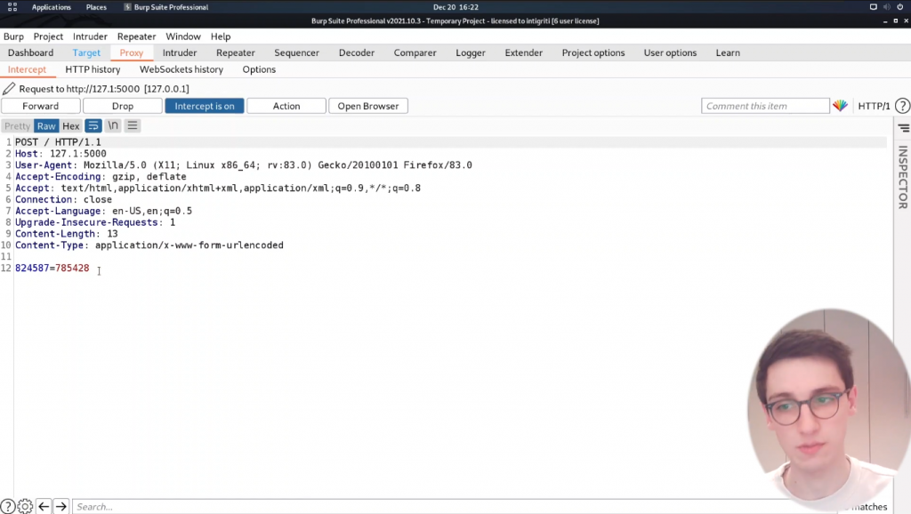The width and height of the screenshot is (911, 514).
Task: Open the Extender tab
Action: pyautogui.click(x=523, y=52)
